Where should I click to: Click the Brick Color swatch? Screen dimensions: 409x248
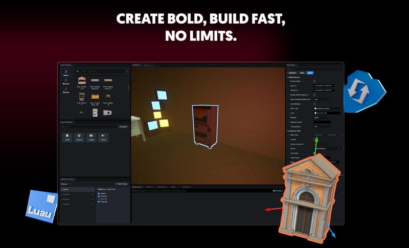[315, 108]
